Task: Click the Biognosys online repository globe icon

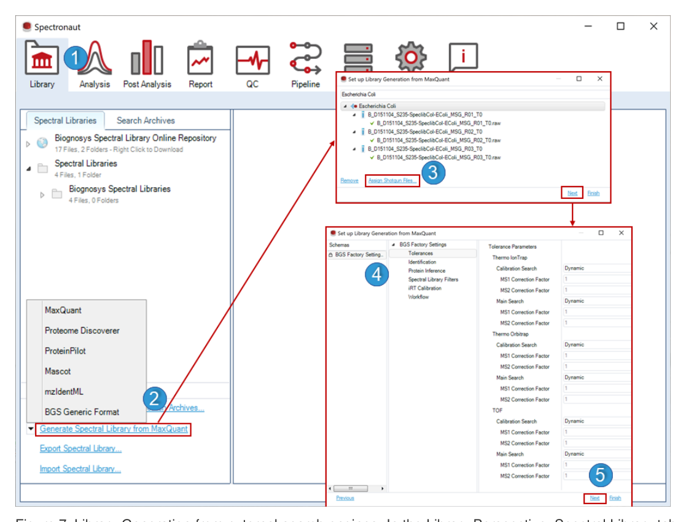Action: pos(42,143)
